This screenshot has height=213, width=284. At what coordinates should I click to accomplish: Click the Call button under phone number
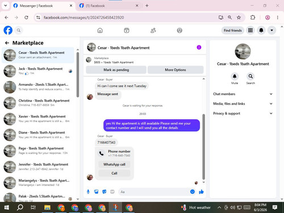[114, 173]
